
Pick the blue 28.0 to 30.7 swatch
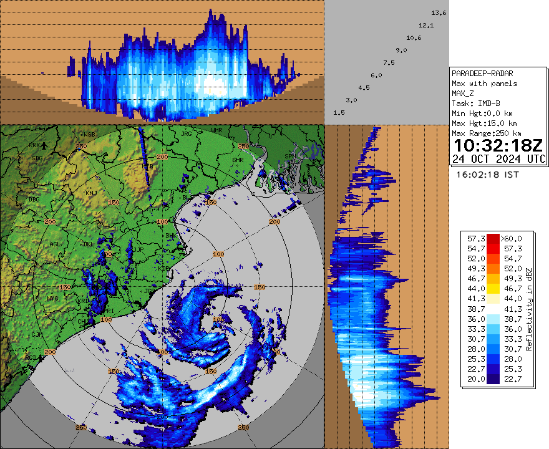[x=493, y=349]
